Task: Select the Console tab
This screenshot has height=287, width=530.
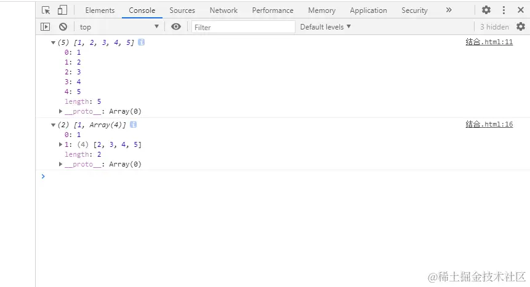Action: (x=142, y=10)
